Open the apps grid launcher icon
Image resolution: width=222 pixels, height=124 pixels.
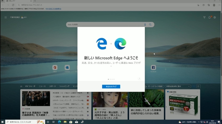point(6,17)
